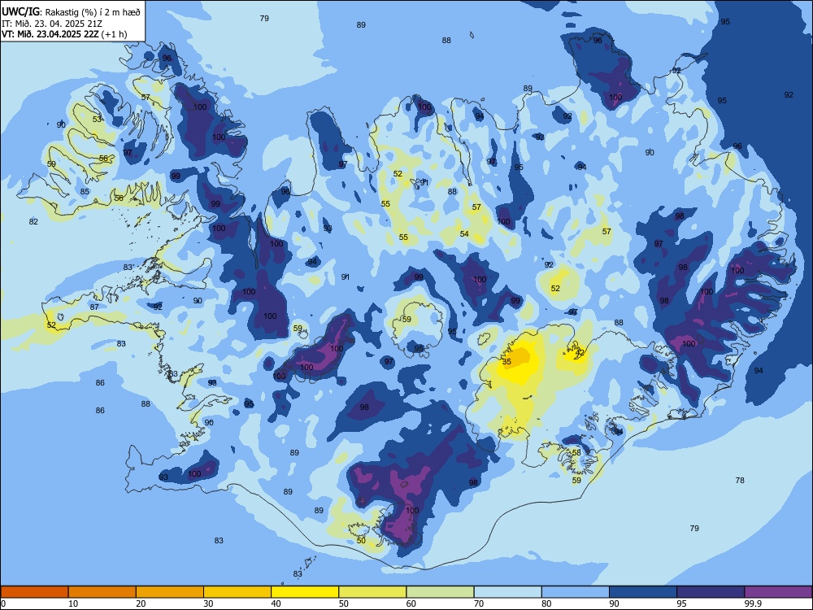
Task: Click the '58' value in the southeast
Action: point(576,452)
